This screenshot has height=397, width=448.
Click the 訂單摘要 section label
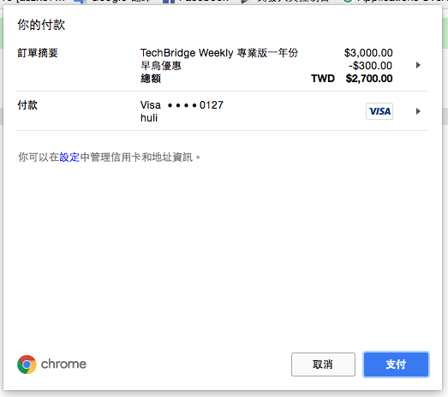tap(38, 53)
